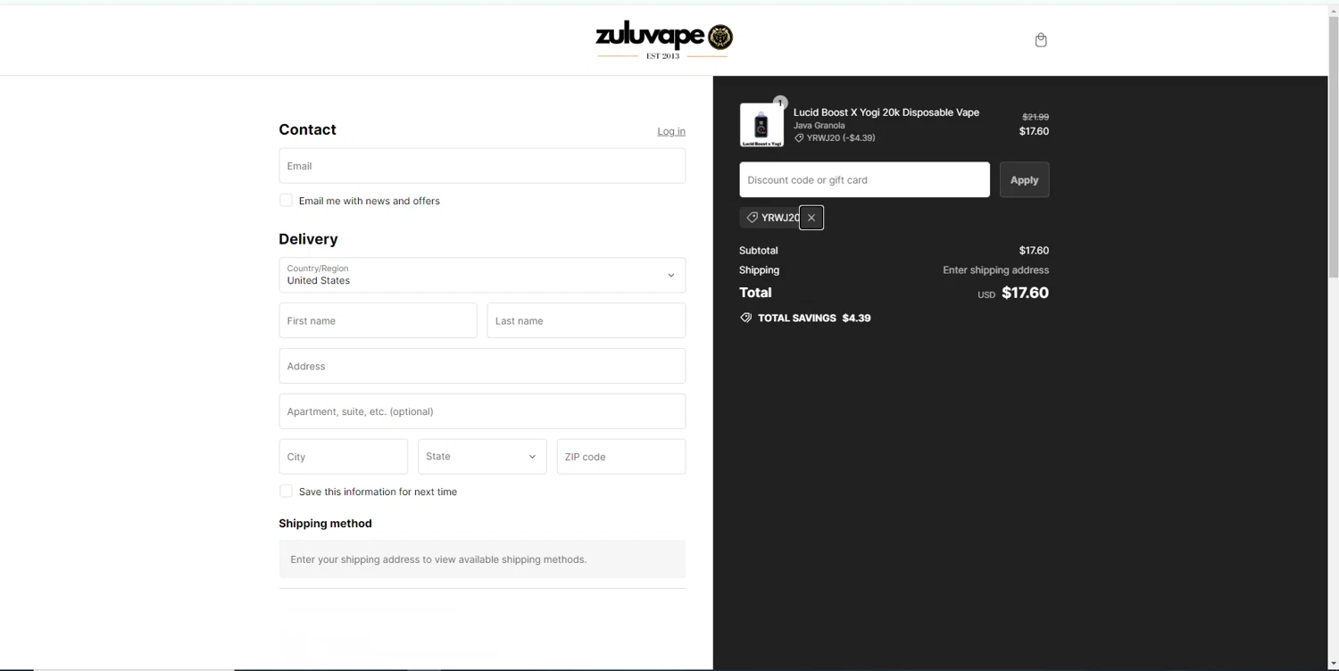
Task: Click the Enter shipping address text
Action: [x=995, y=270]
